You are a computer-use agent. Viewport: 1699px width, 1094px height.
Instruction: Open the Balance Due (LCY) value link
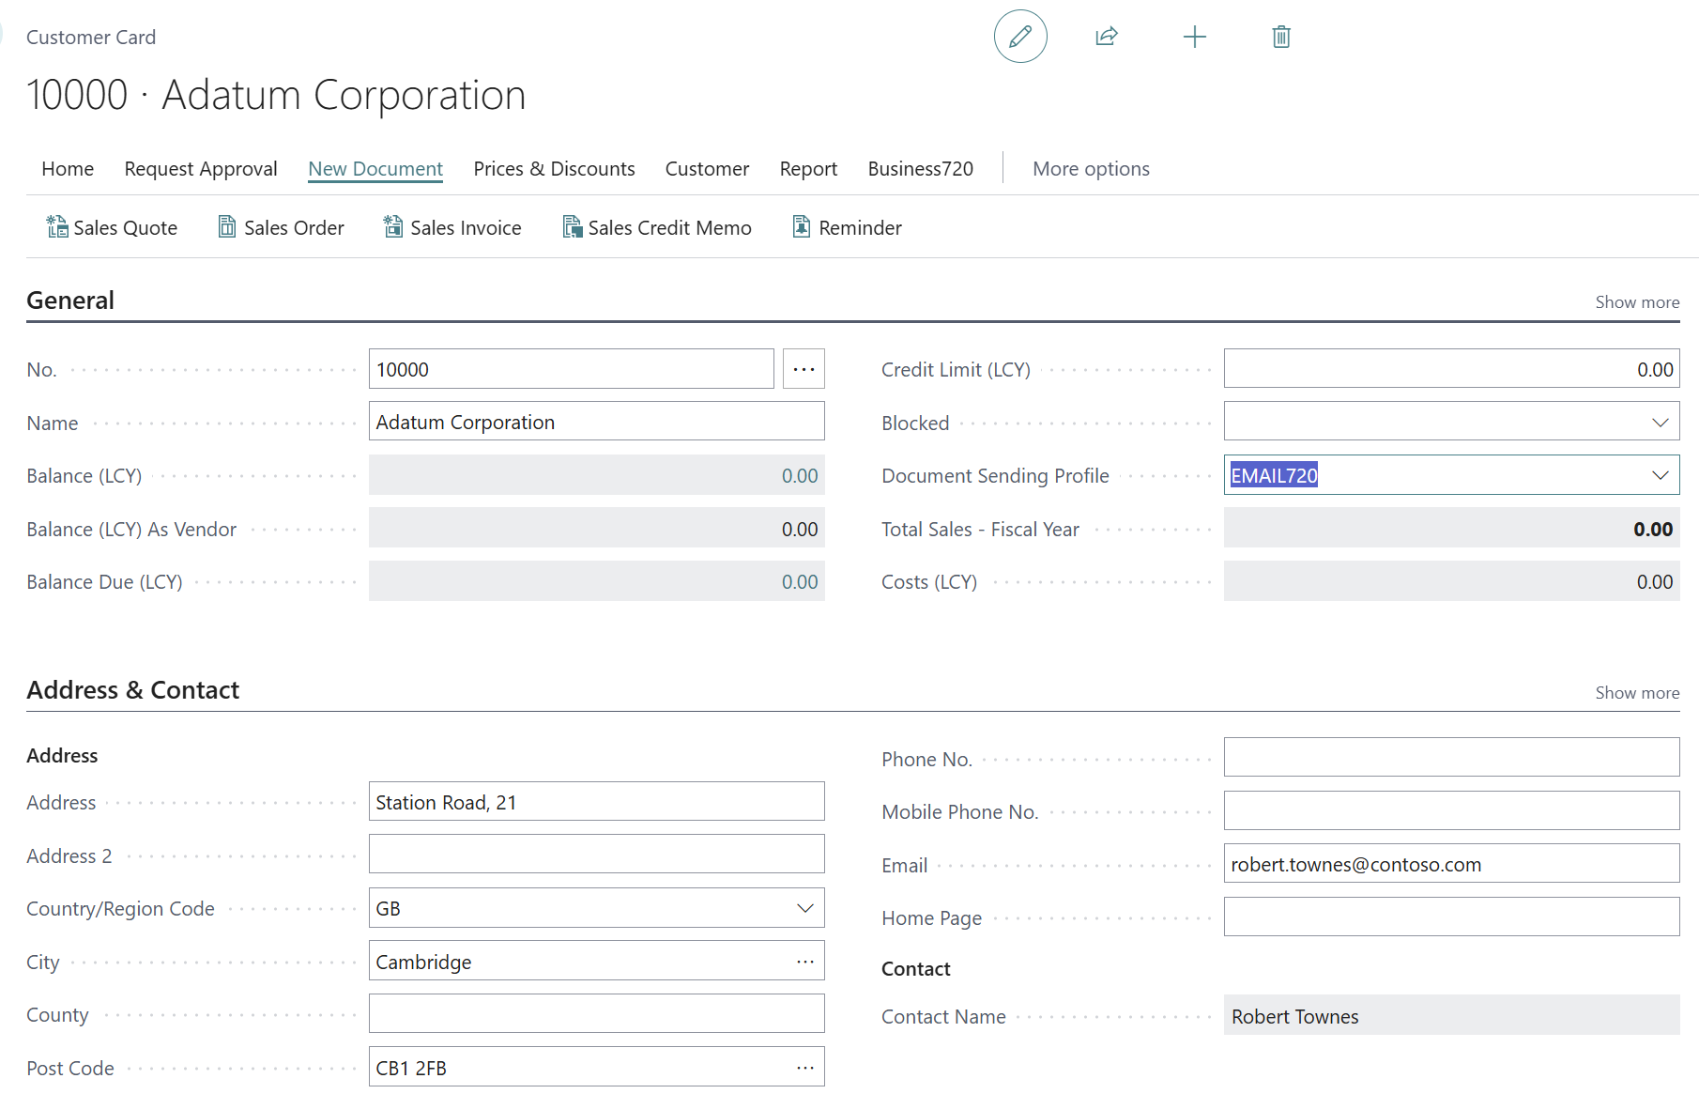(800, 582)
